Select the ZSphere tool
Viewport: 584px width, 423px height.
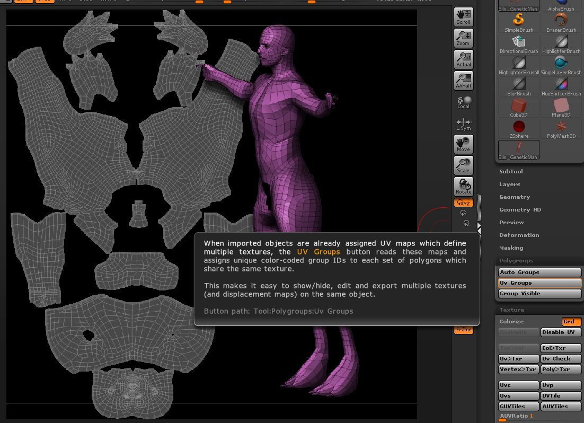click(518, 127)
